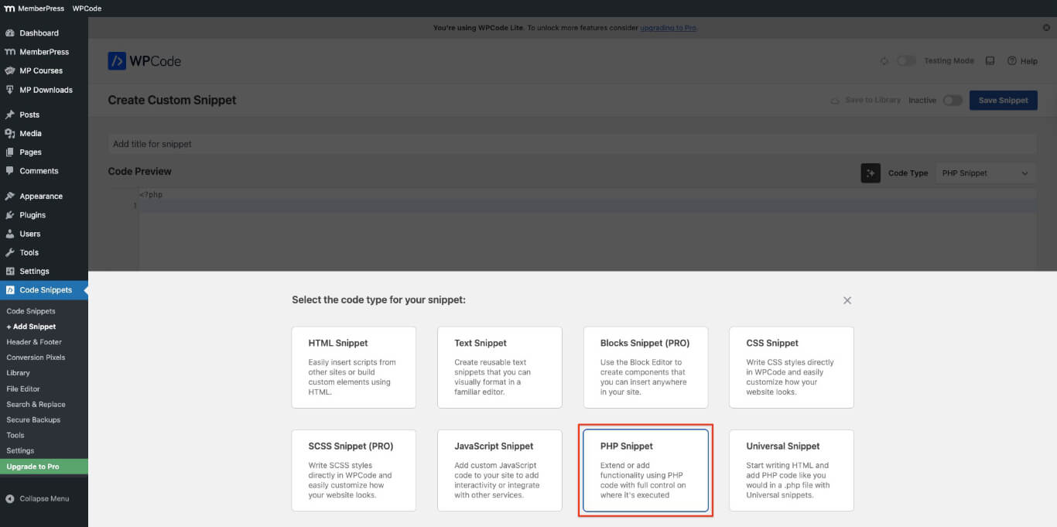1057x527 pixels.
Task: Click the green Upgrade to Pro banner
Action: (x=34, y=468)
